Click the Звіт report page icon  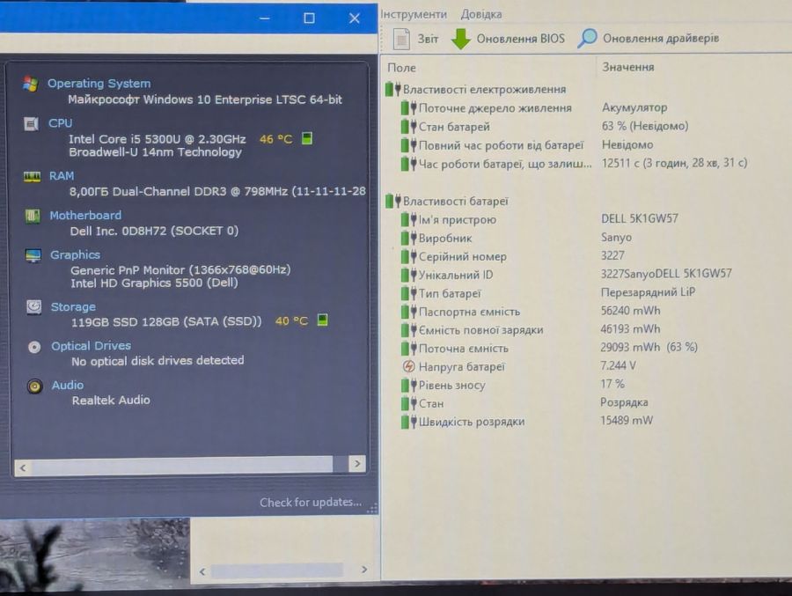401,39
